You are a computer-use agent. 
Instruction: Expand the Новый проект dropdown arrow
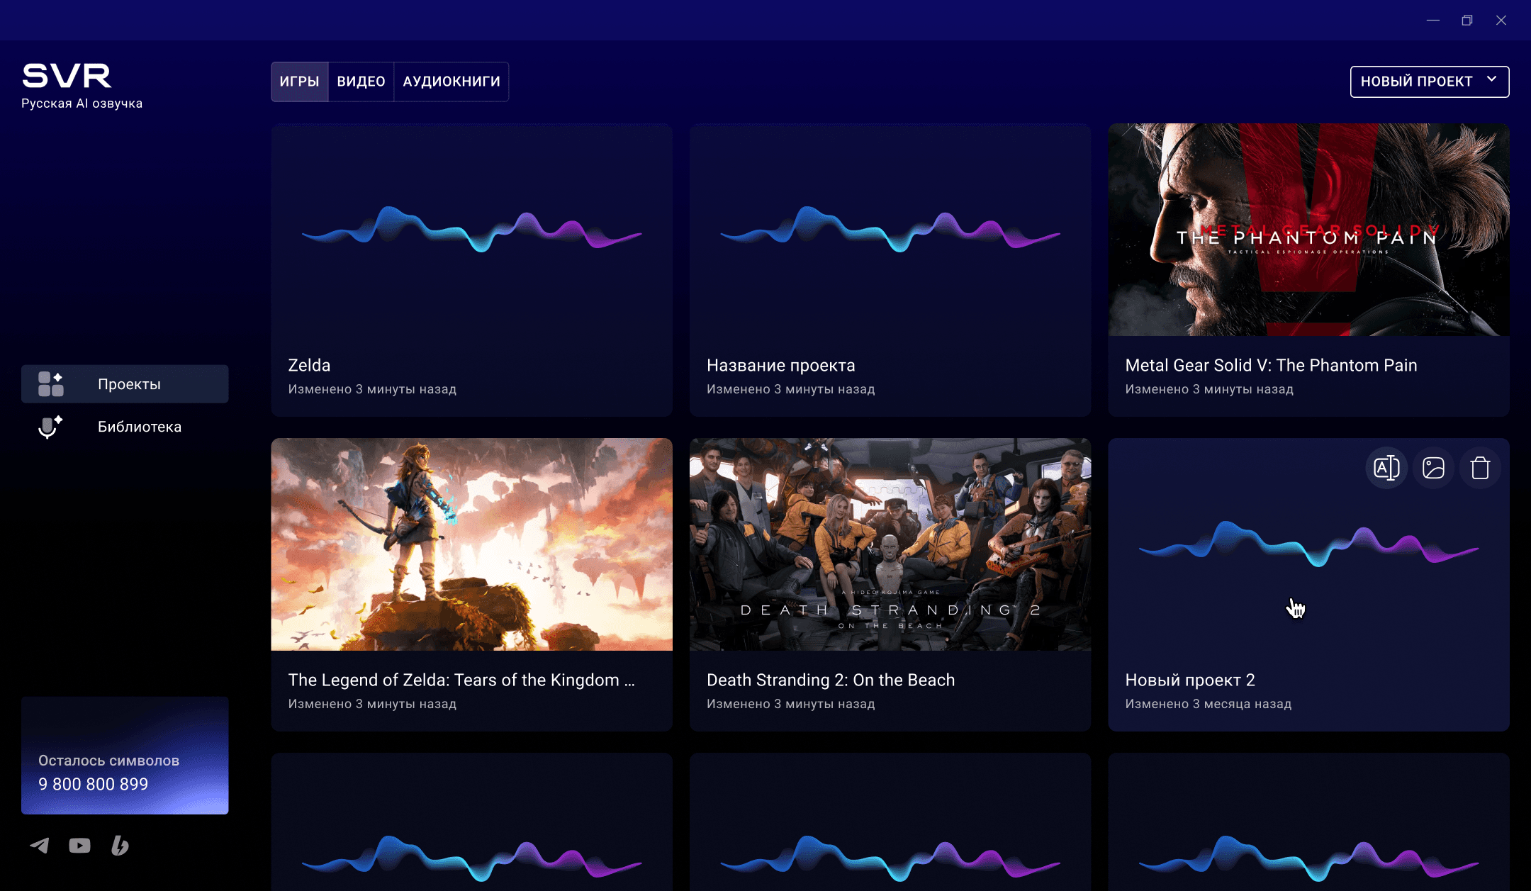(1491, 79)
